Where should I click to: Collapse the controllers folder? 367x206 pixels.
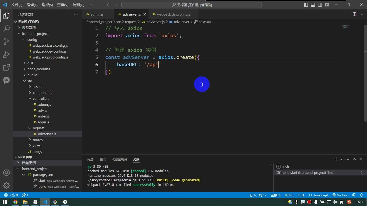(x=41, y=98)
